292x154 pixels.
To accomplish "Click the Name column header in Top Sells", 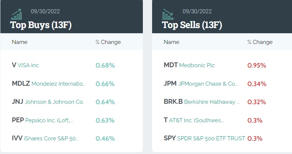I will point(171,42).
